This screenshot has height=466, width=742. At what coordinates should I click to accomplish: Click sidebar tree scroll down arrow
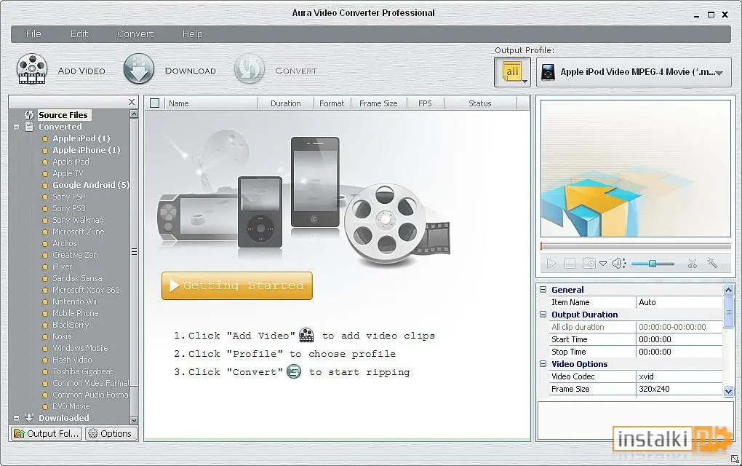(134, 421)
